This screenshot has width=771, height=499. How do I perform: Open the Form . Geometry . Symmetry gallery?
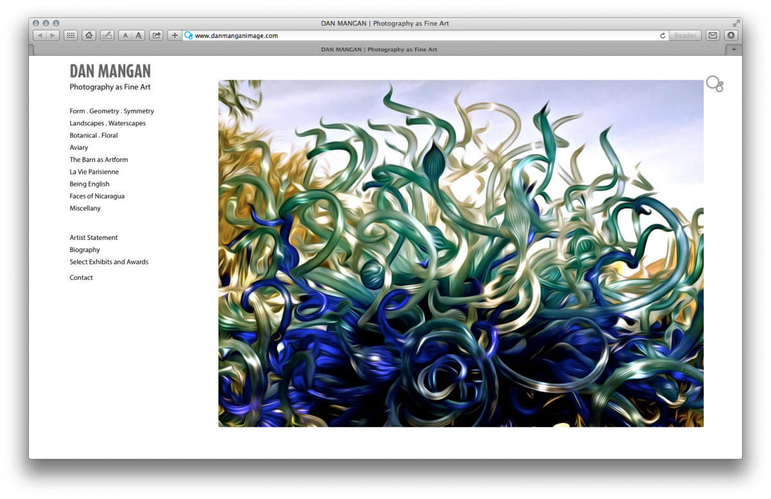[111, 111]
